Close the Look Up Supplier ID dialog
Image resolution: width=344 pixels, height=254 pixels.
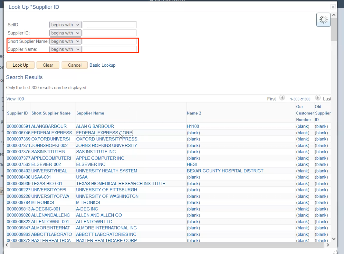(x=333, y=7)
